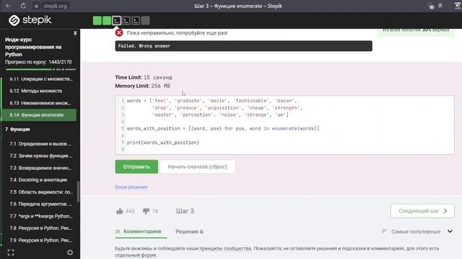Click the Failed. Wrong answer message box
462x259 pixels.
pos(244,46)
